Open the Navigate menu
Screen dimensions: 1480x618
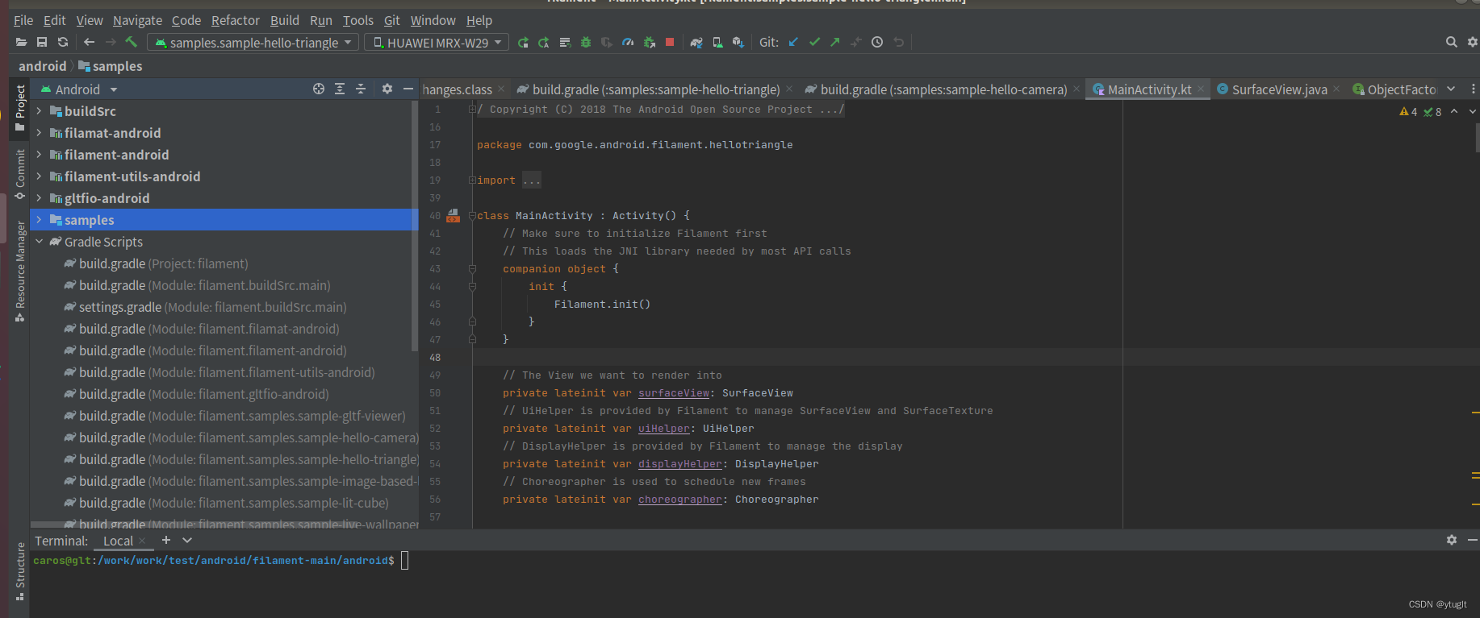pos(137,20)
